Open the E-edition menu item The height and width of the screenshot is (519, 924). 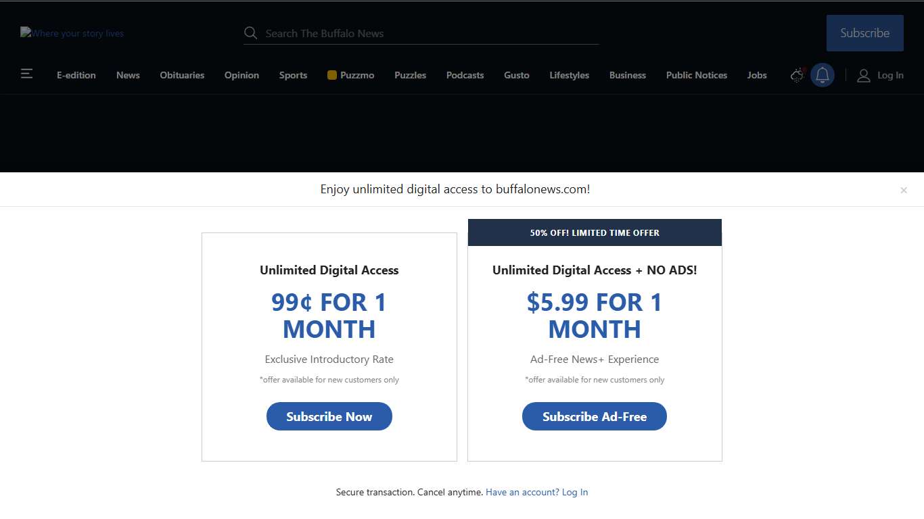(x=76, y=75)
